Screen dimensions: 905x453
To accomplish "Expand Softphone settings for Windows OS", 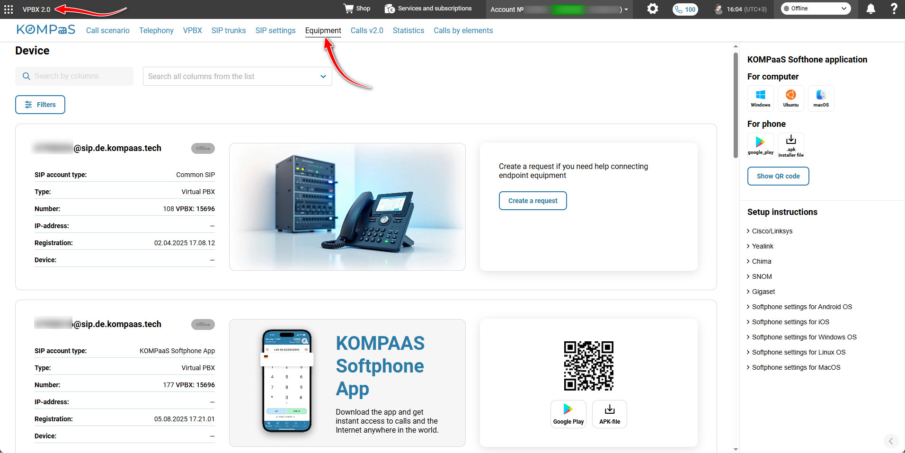I will click(802, 337).
